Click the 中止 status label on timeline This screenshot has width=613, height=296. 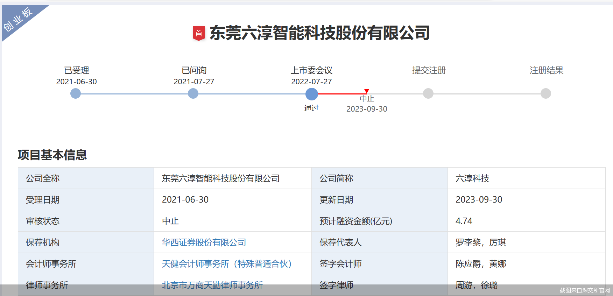click(x=367, y=99)
